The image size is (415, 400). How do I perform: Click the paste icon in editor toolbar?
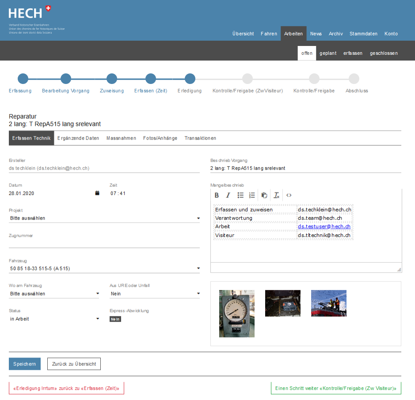click(264, 195)
